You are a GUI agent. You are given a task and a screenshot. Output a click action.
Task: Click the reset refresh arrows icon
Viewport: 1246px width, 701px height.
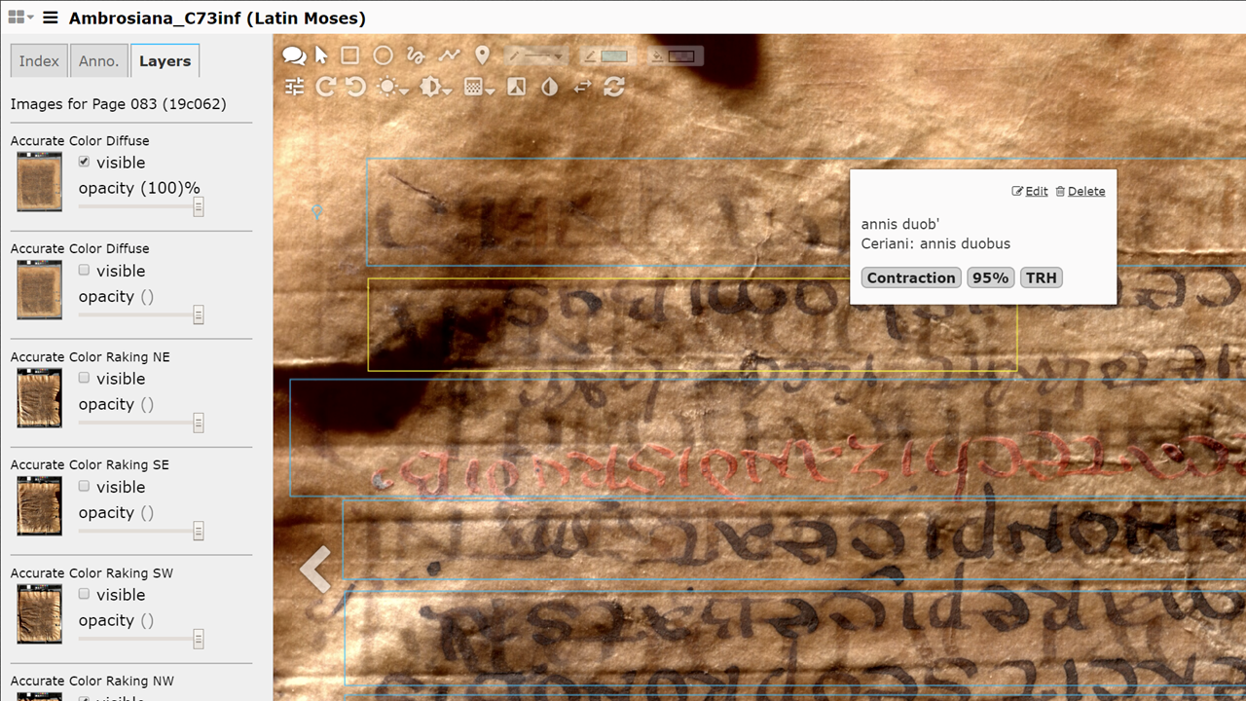(x=614, y=87)
